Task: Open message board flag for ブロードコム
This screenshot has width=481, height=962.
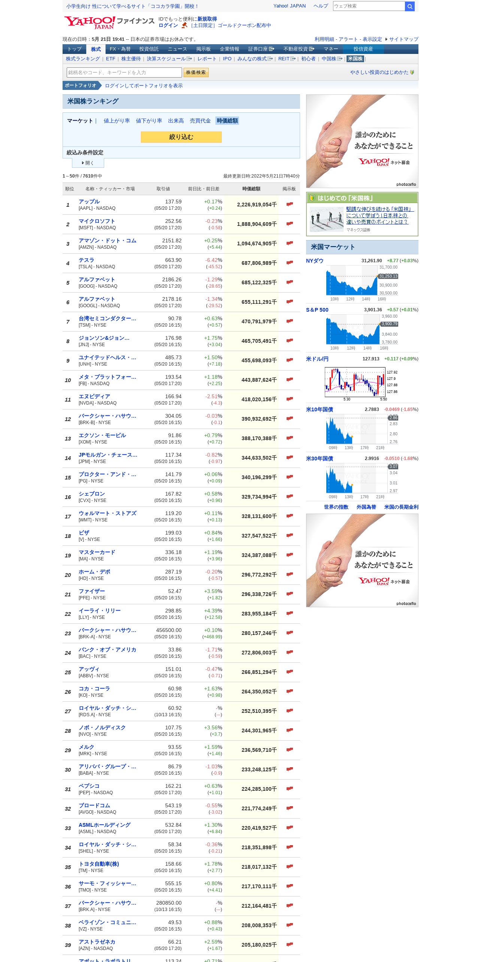Action: (290, 808)
